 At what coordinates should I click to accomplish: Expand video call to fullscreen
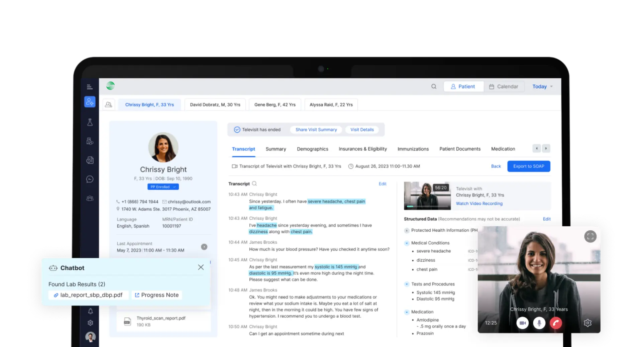590,237
